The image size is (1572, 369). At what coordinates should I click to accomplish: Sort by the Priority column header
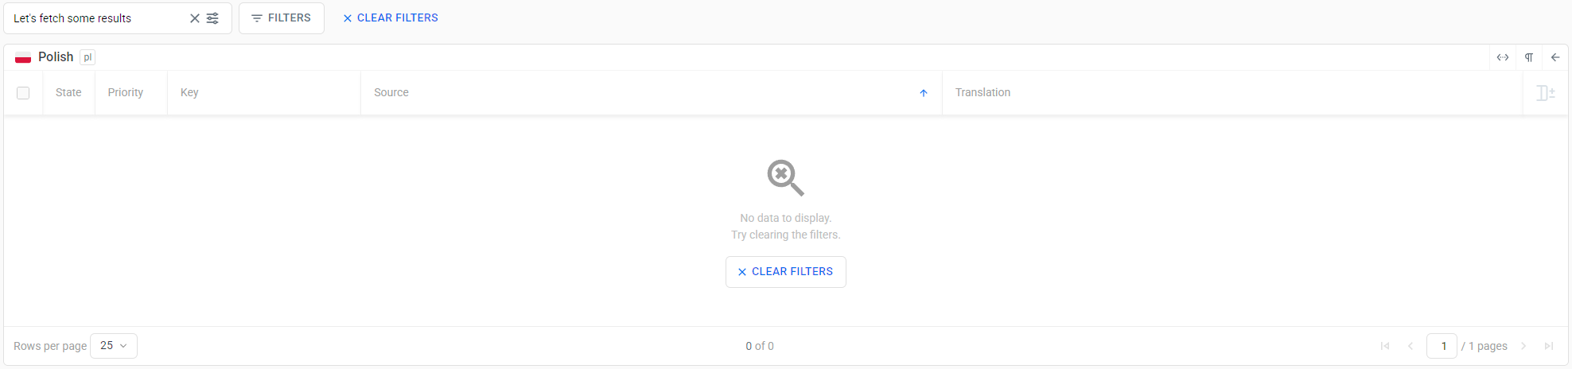pyautogui.click(x=126, y=93)
